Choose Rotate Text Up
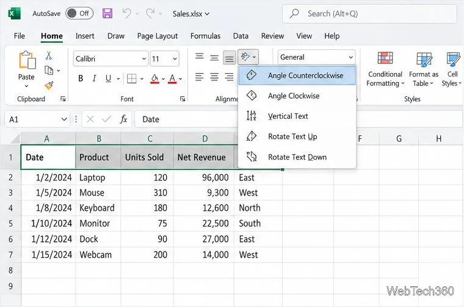 pos(297,136)
